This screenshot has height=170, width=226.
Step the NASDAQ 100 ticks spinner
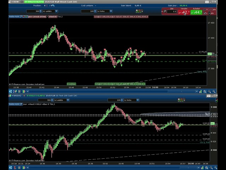122,100
